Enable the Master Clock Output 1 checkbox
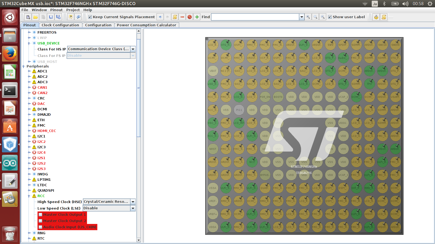435x244 pixels. point(41,215)
